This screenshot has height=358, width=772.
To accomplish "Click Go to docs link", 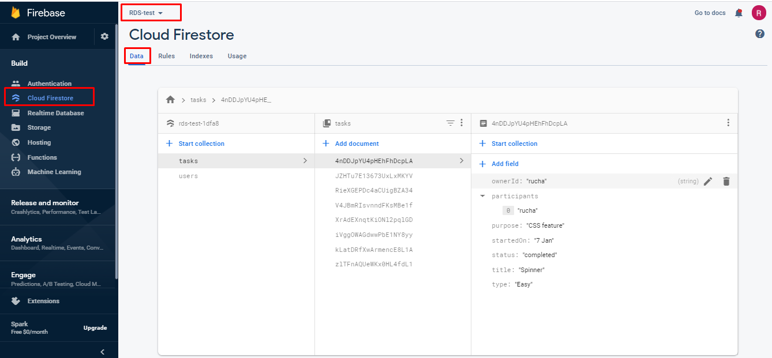I will [x=710, y=13].
